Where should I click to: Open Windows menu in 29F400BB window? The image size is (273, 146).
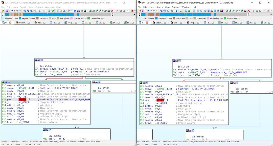50,7
